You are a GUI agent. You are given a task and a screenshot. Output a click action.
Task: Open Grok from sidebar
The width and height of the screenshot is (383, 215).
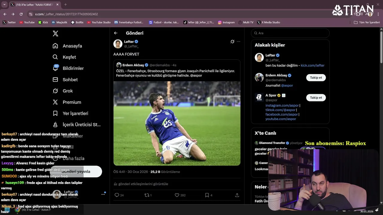[x=63, y=91]
